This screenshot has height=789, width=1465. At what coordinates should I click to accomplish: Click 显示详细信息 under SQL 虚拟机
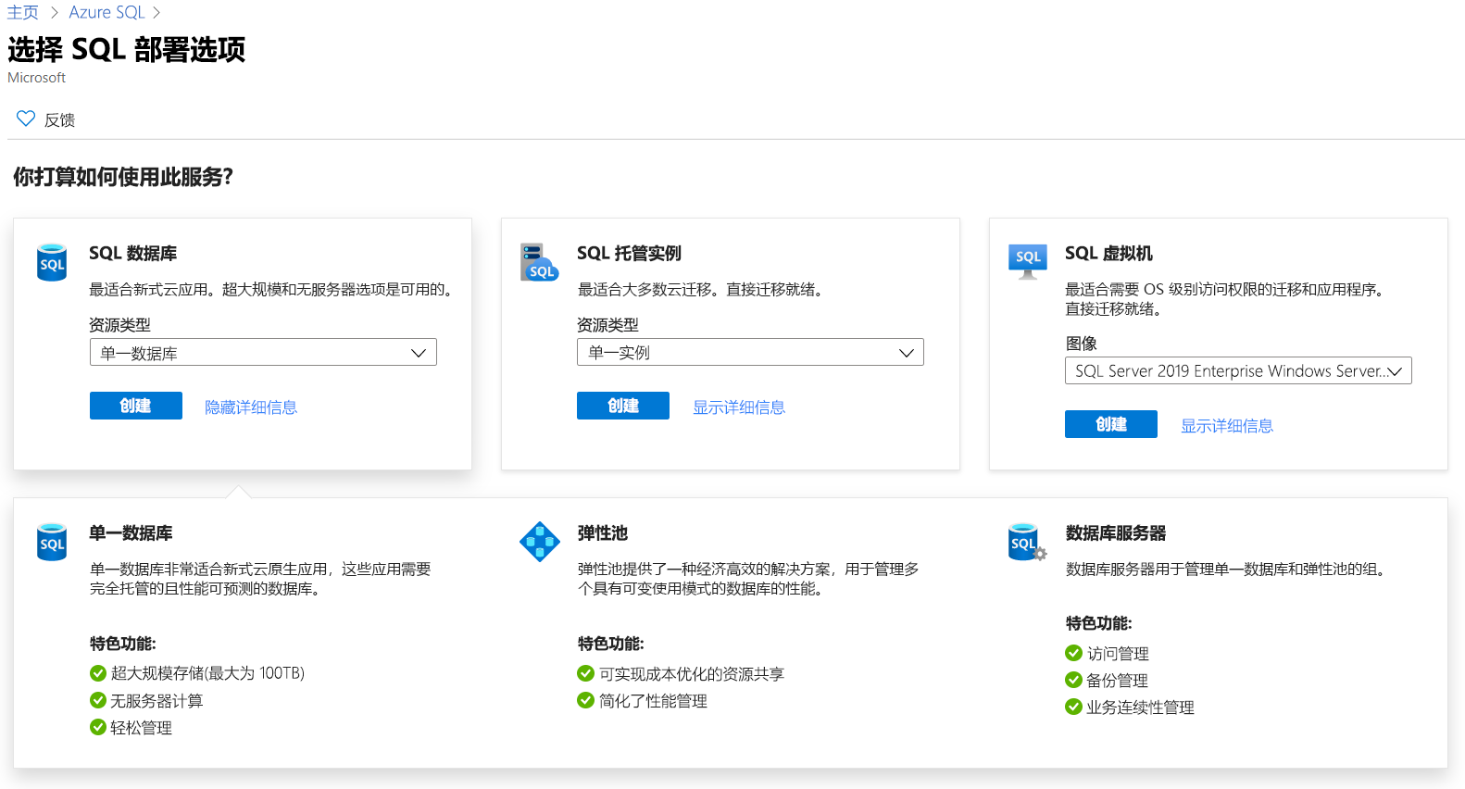[x=1227, y=426]
